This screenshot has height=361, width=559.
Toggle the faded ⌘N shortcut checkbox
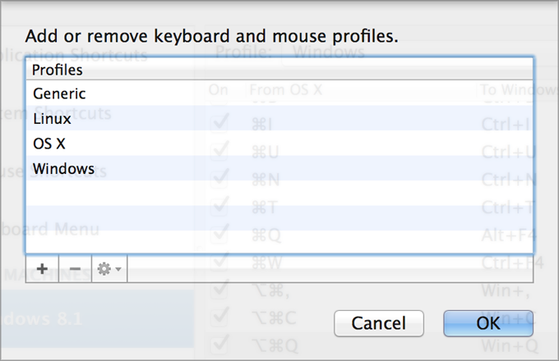click(219, 179)
